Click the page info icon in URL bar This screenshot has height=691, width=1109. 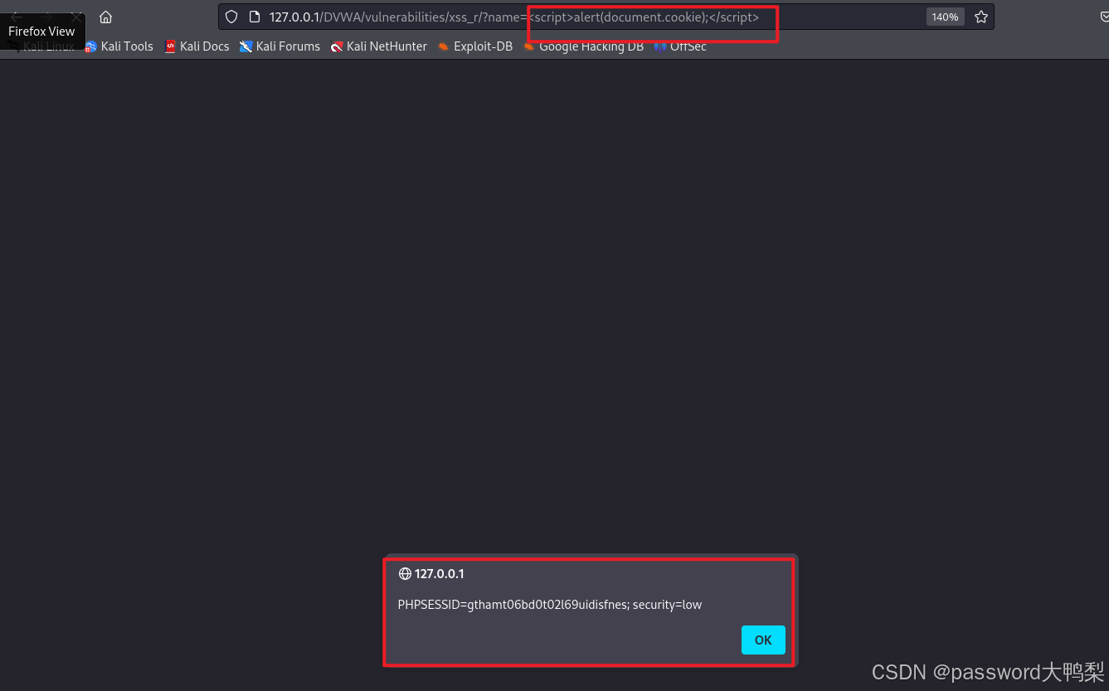coord(255,17)
